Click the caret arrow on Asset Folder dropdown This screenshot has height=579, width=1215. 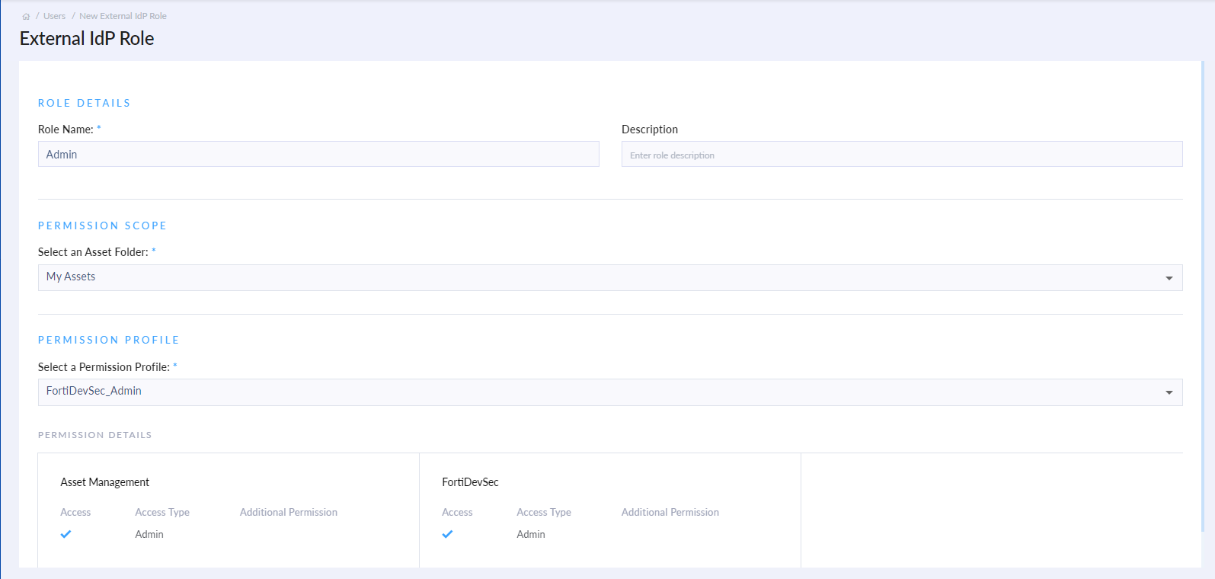1169,278
